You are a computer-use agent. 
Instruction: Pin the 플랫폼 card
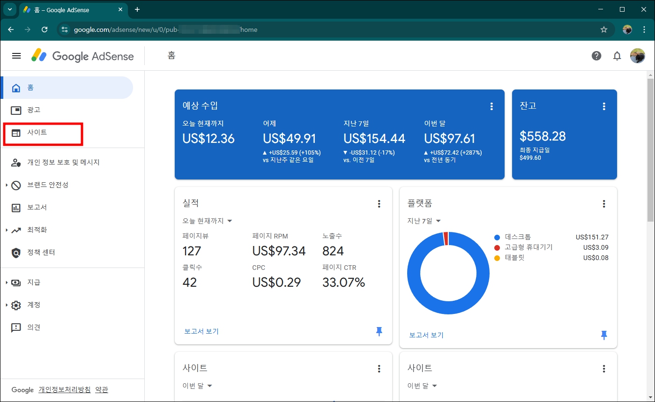tap(604, 335)
